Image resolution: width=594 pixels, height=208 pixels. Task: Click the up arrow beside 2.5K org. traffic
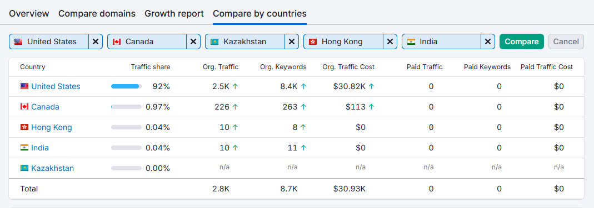pyautogui.click(x=235, y=86)
